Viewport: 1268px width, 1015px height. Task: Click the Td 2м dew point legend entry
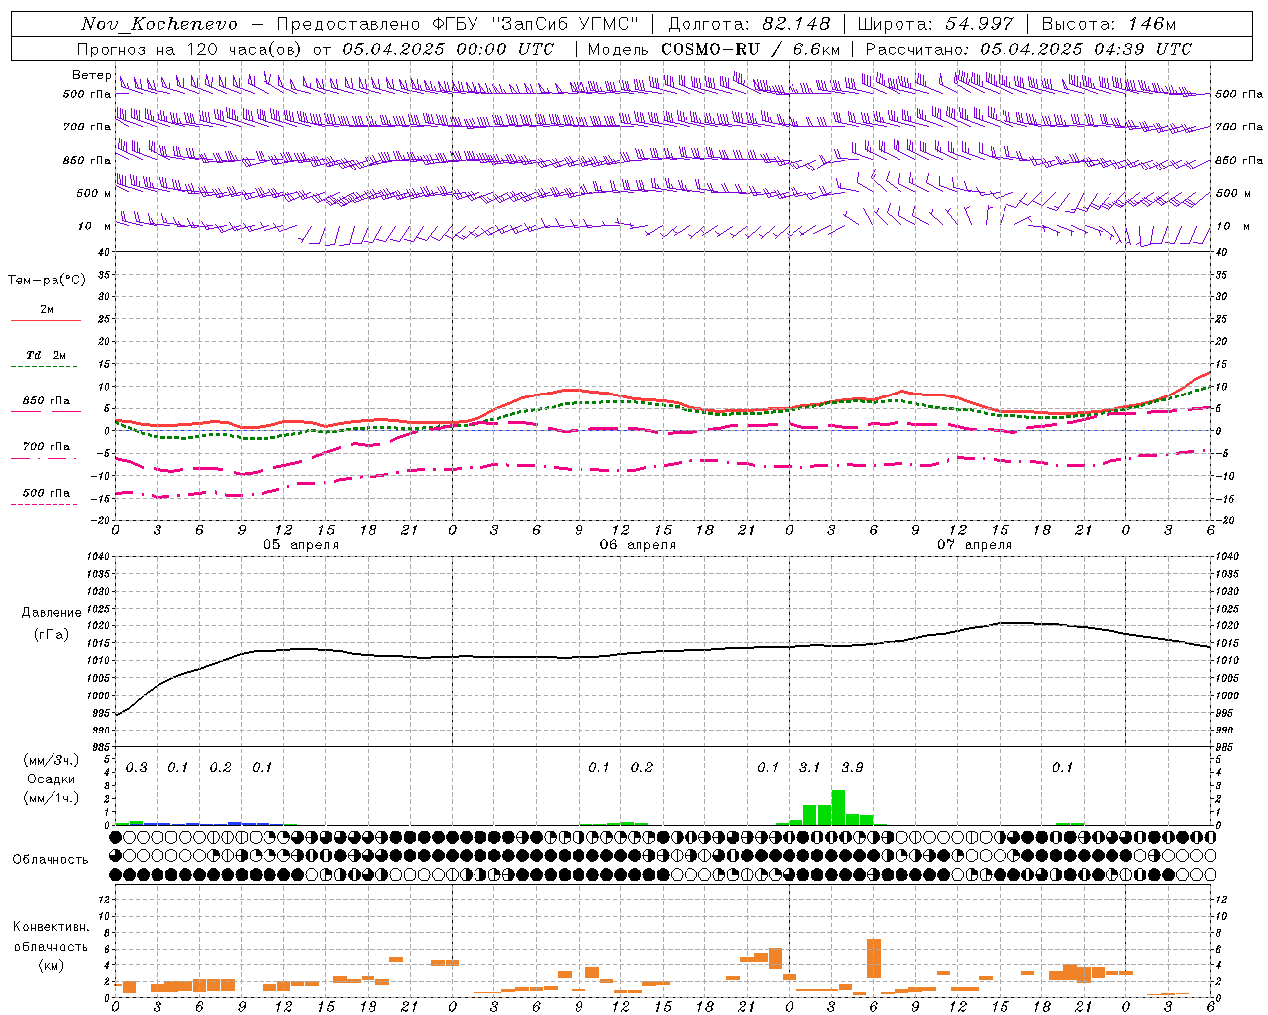click(x=46, y=359)
